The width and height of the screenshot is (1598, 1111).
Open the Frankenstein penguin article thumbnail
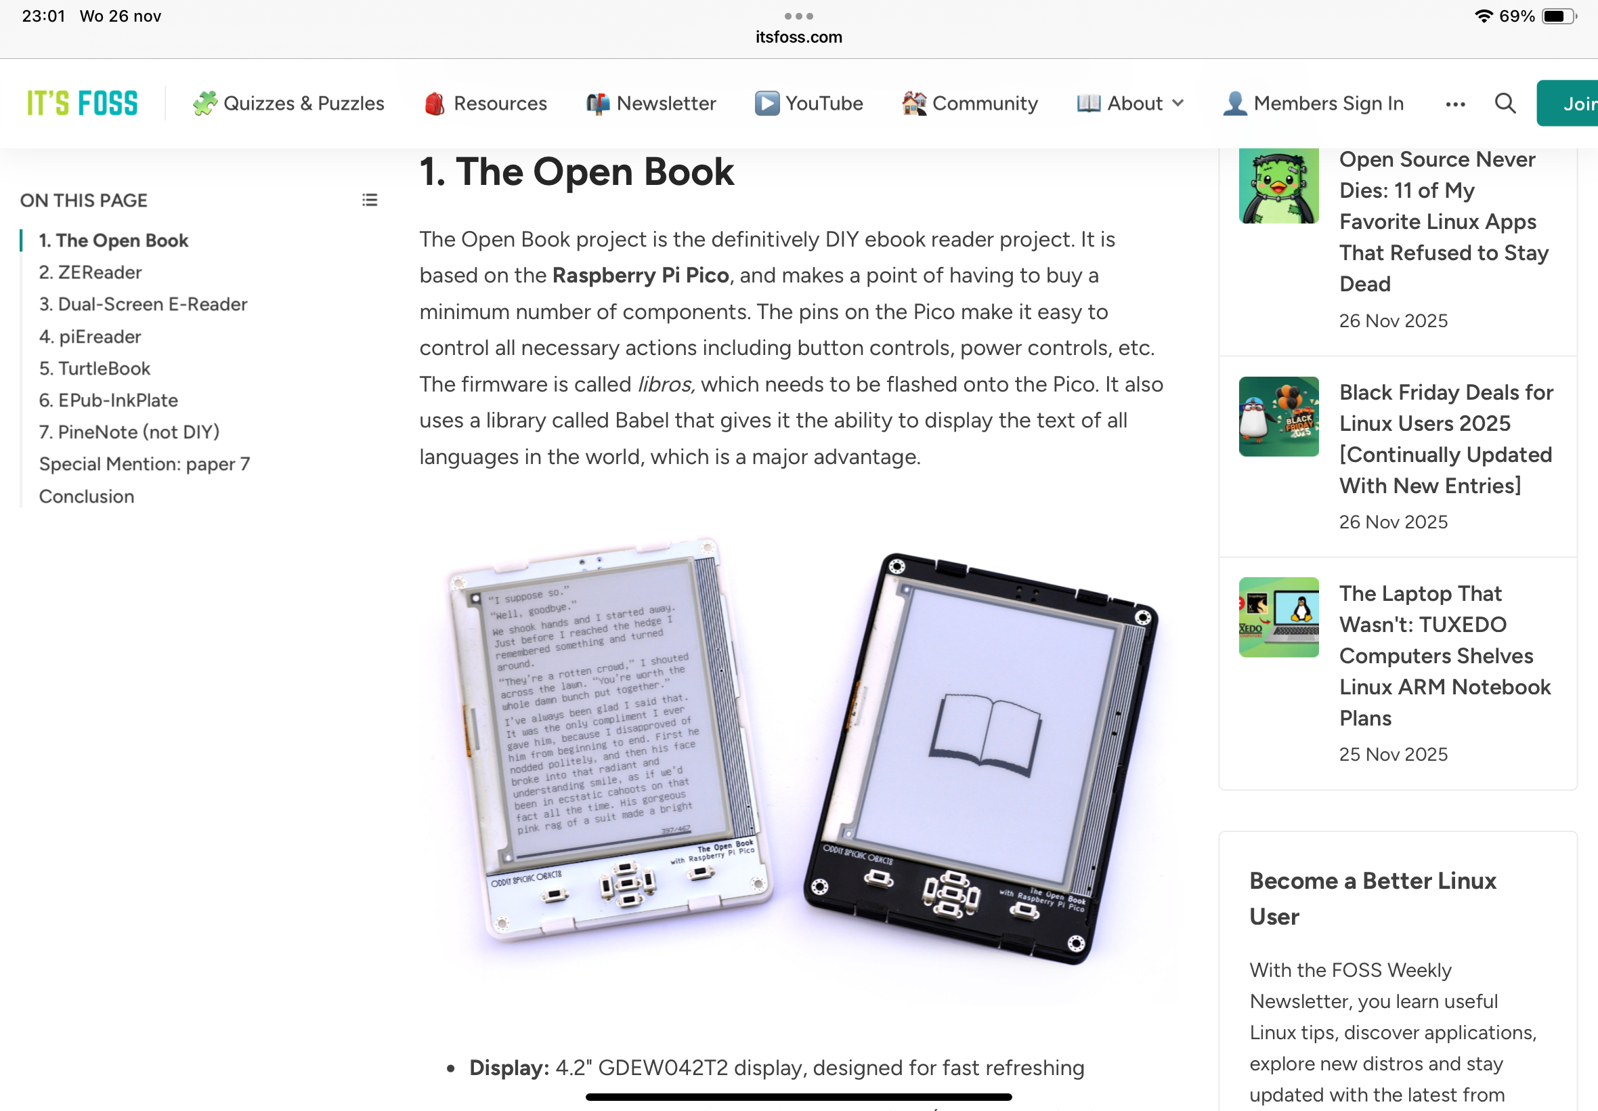[x=1278, y=184]
